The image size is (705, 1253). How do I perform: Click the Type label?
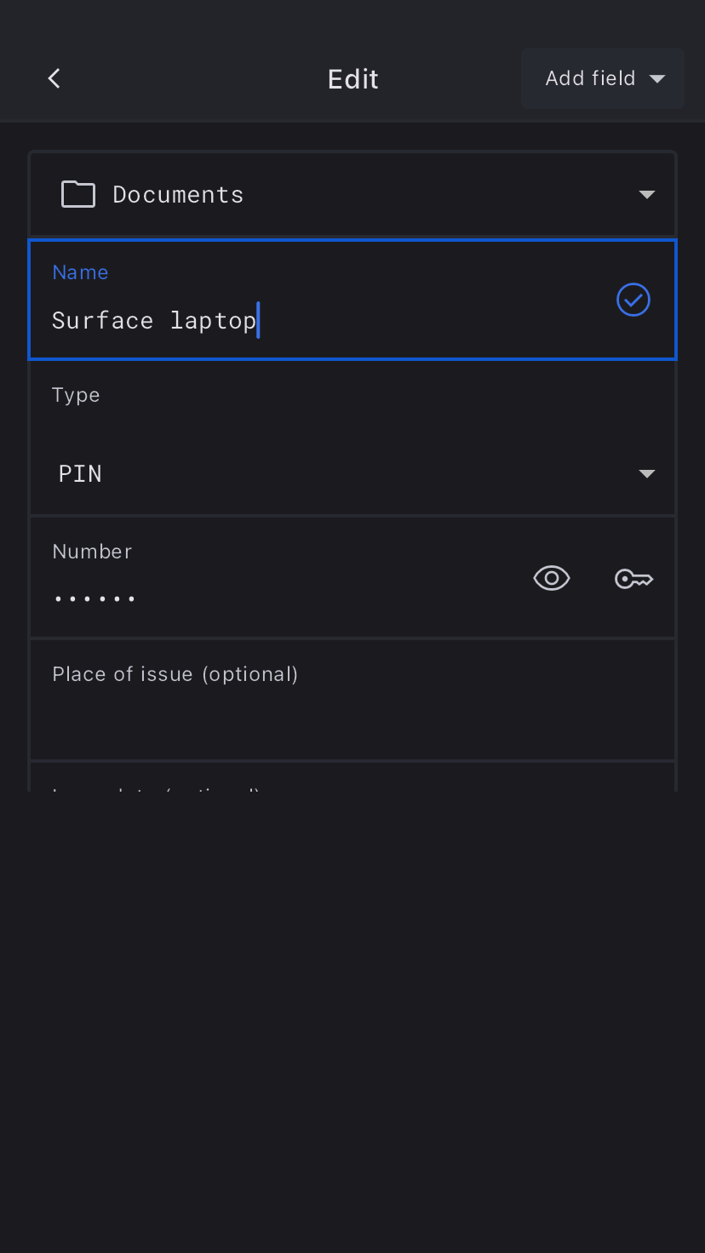76,395
